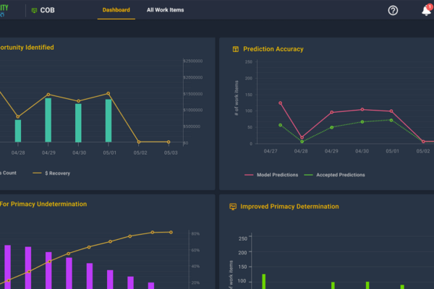This screenshot has height=289, width=434.
Task: Click the 05/01 Accepted Predictions data point
Action: pyautogui.click(x=391, y=121)
